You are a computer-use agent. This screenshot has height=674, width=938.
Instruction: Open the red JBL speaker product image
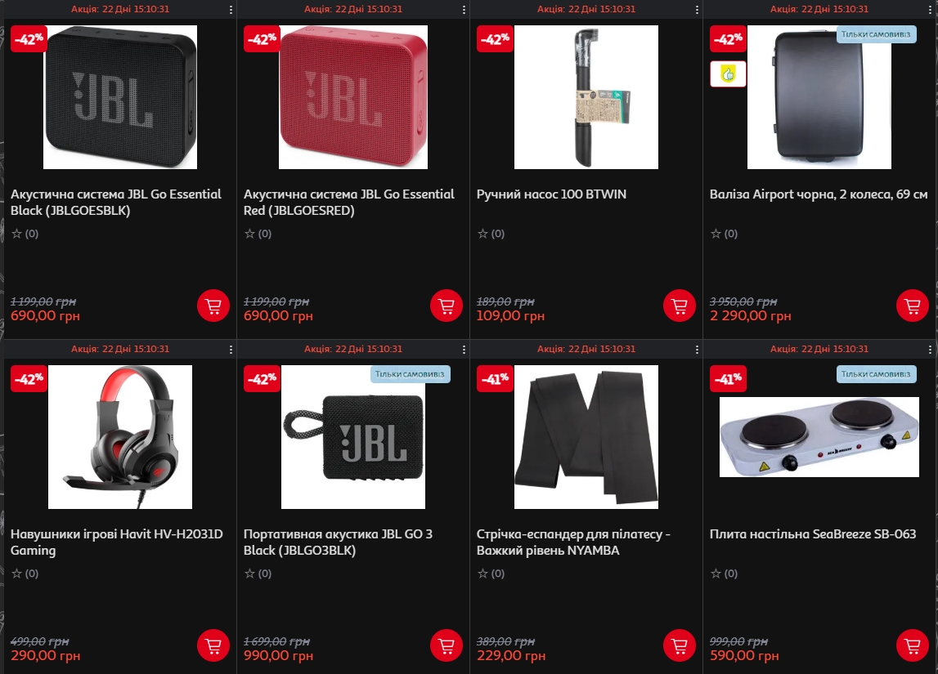click(x=353, y=96)
